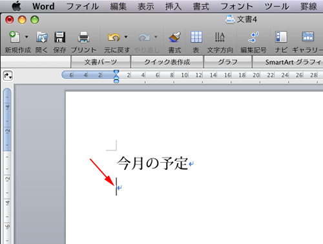Viewport: 323px width, 244px height.
Task: Click the vertical ruler on the left
Action: (x=7, y=166)
